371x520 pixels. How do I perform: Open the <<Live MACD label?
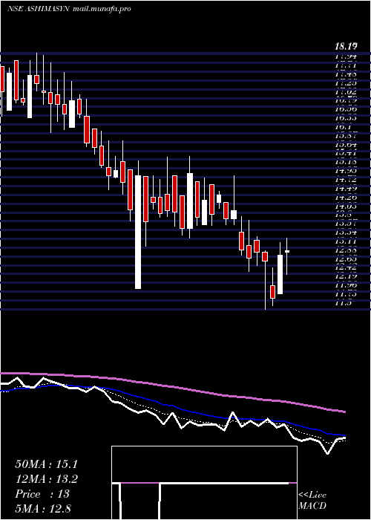[312, 500]
